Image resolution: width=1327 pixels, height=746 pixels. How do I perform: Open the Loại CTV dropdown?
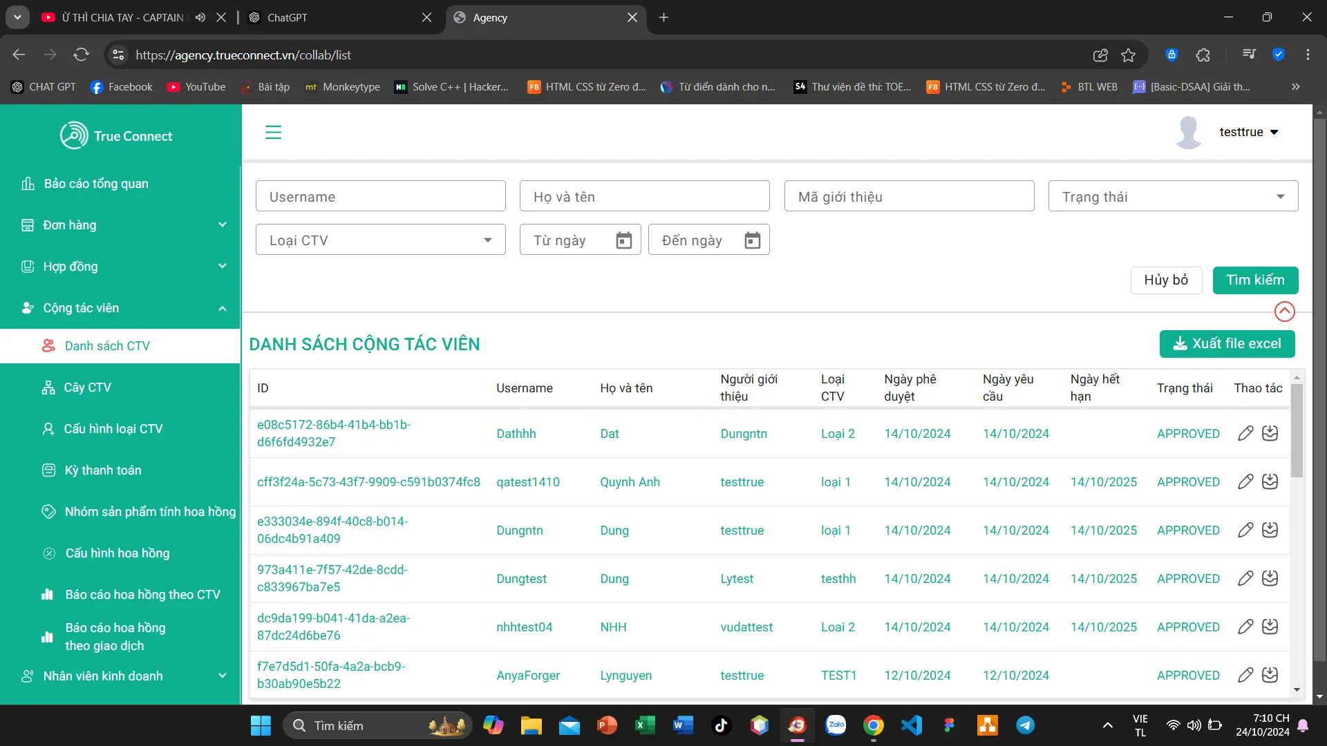pyautogui.click(x=380, y=240)
